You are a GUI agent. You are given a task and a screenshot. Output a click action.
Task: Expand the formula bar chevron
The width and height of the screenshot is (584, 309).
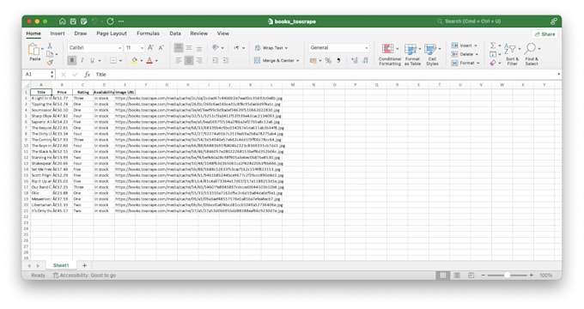(x=558, y=75)
